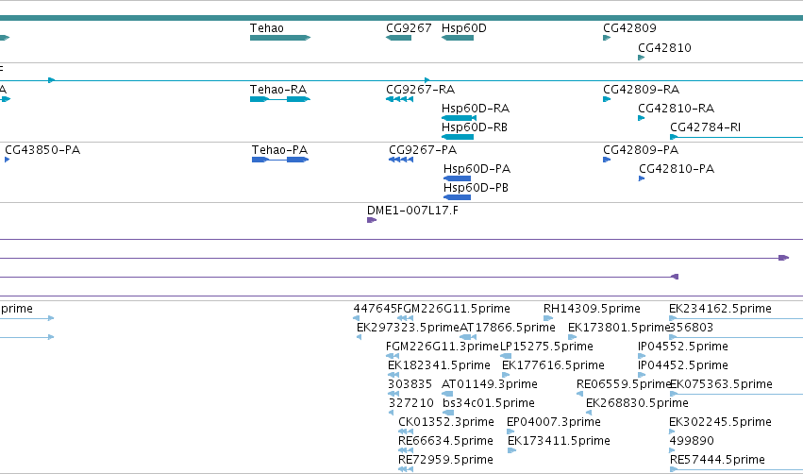Click the RE57444.5prime EST label

click(717, 460)
